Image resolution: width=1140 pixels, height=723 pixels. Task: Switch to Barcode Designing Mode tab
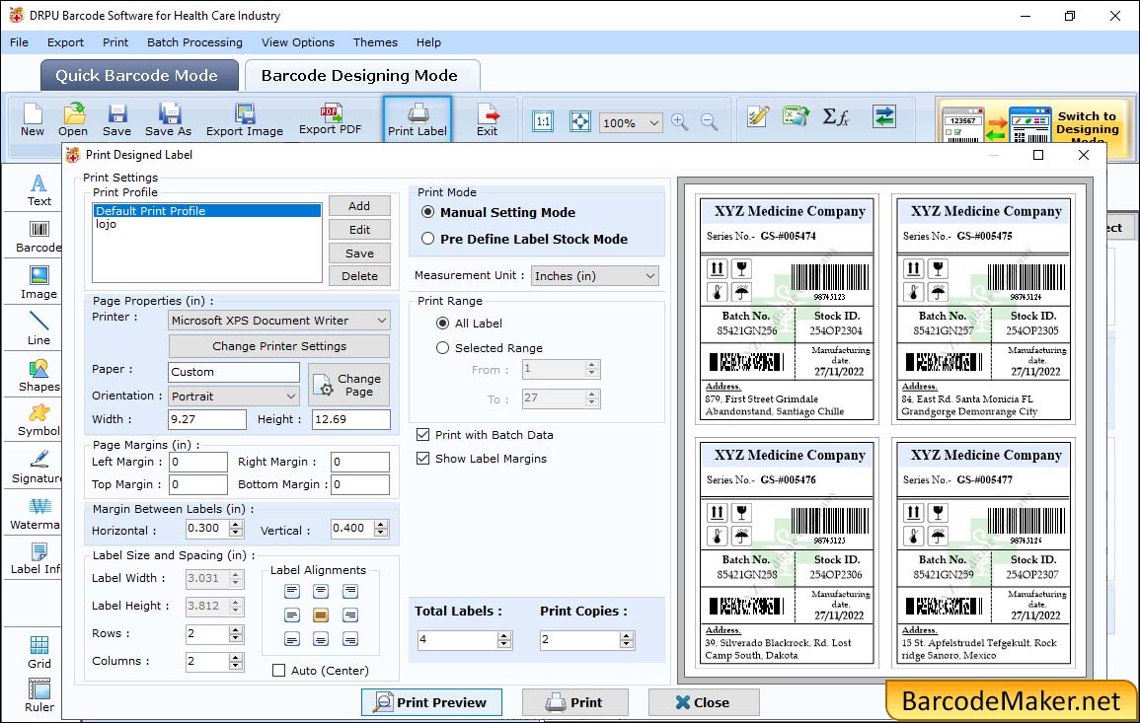[x=362, y=76]
